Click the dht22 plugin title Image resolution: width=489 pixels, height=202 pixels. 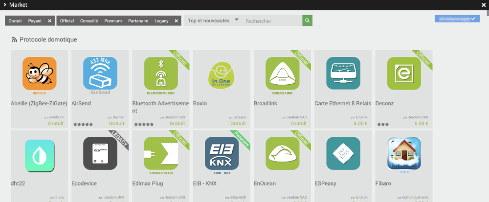[18, 184]
